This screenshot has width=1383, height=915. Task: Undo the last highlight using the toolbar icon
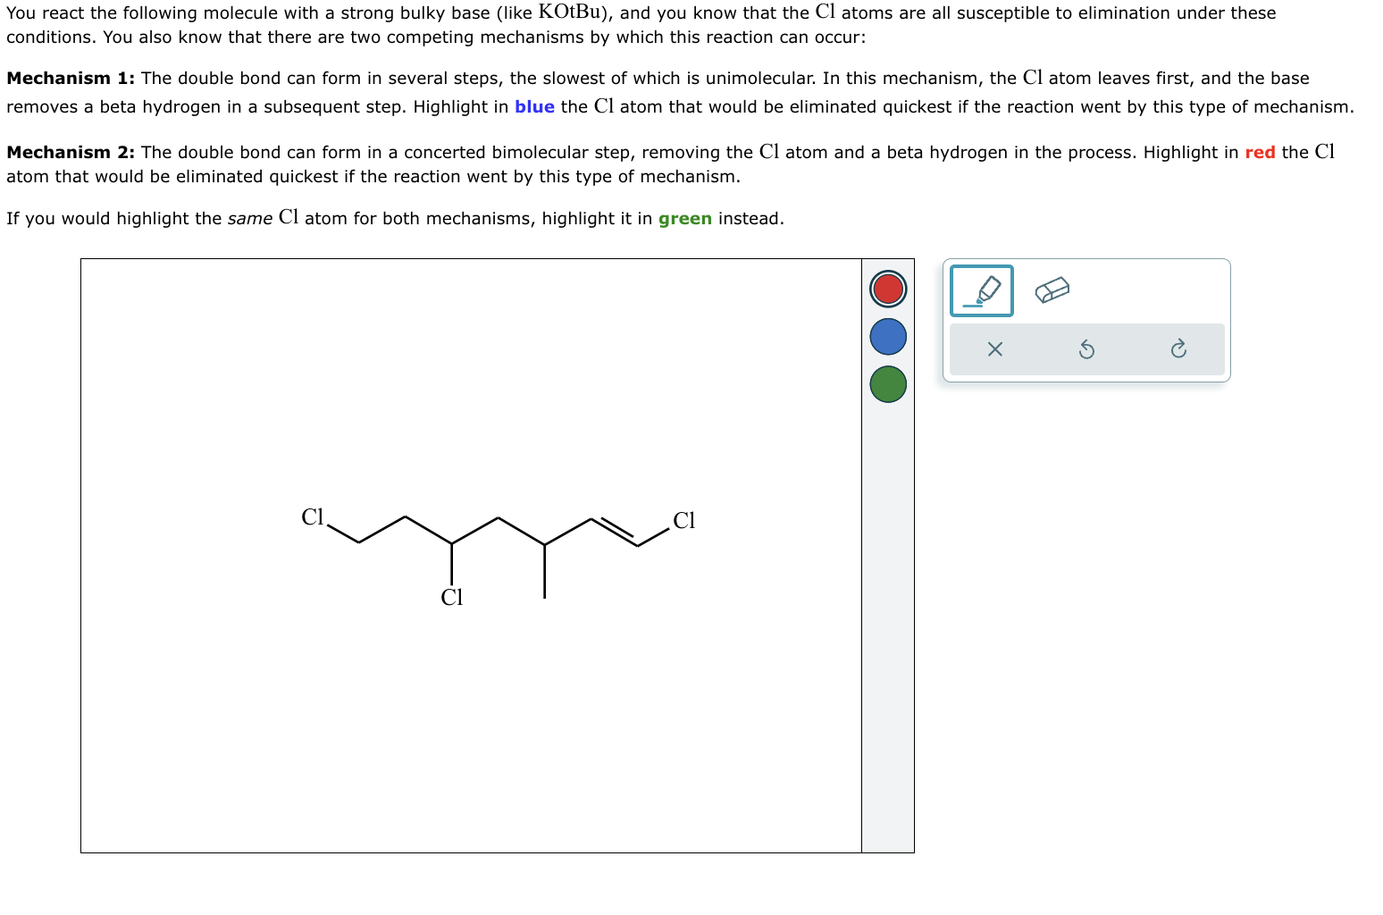1086,349
